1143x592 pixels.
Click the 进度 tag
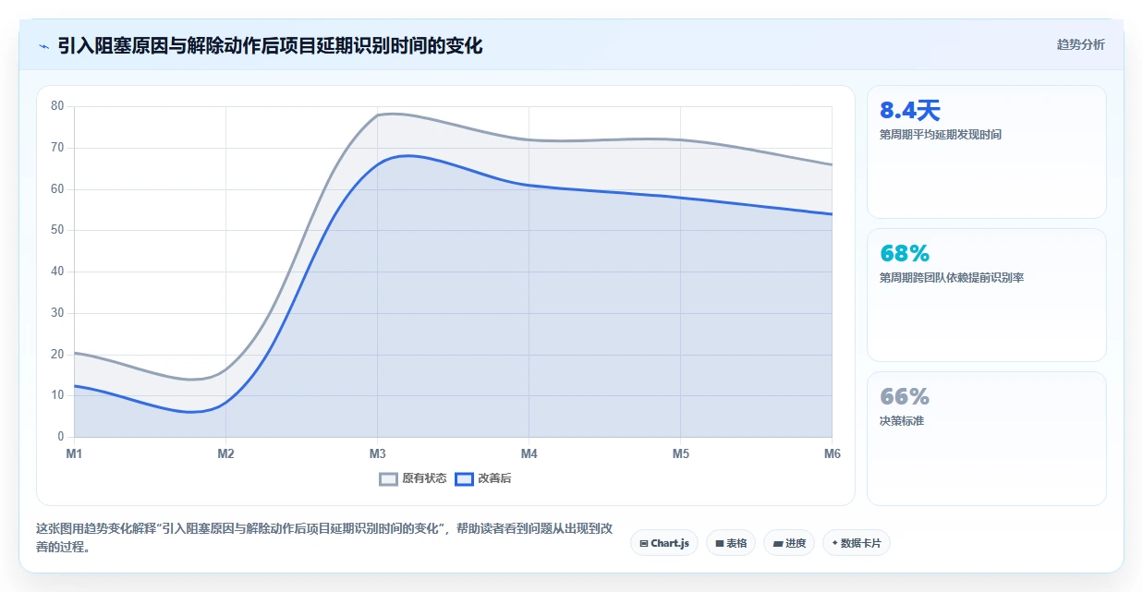click(x=789, y=543)
